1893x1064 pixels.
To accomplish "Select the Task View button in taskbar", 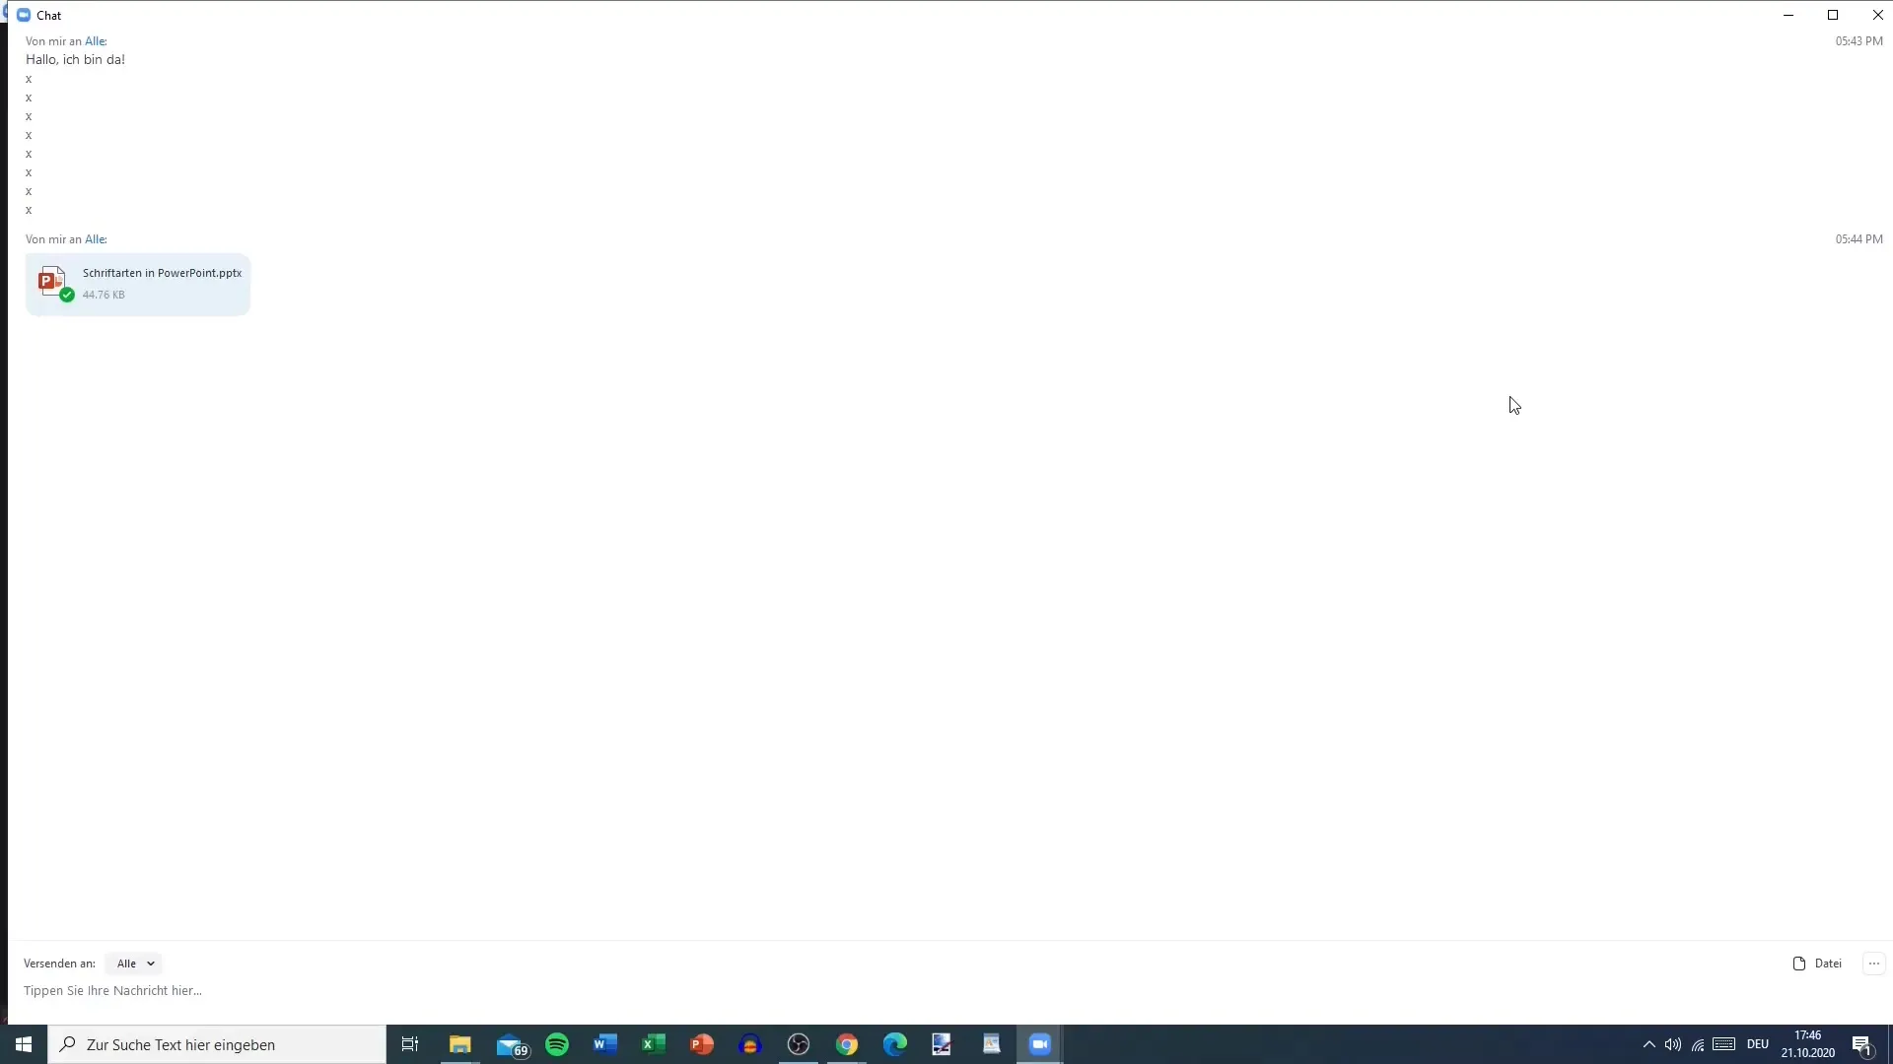I will (x=409, y=1044).
